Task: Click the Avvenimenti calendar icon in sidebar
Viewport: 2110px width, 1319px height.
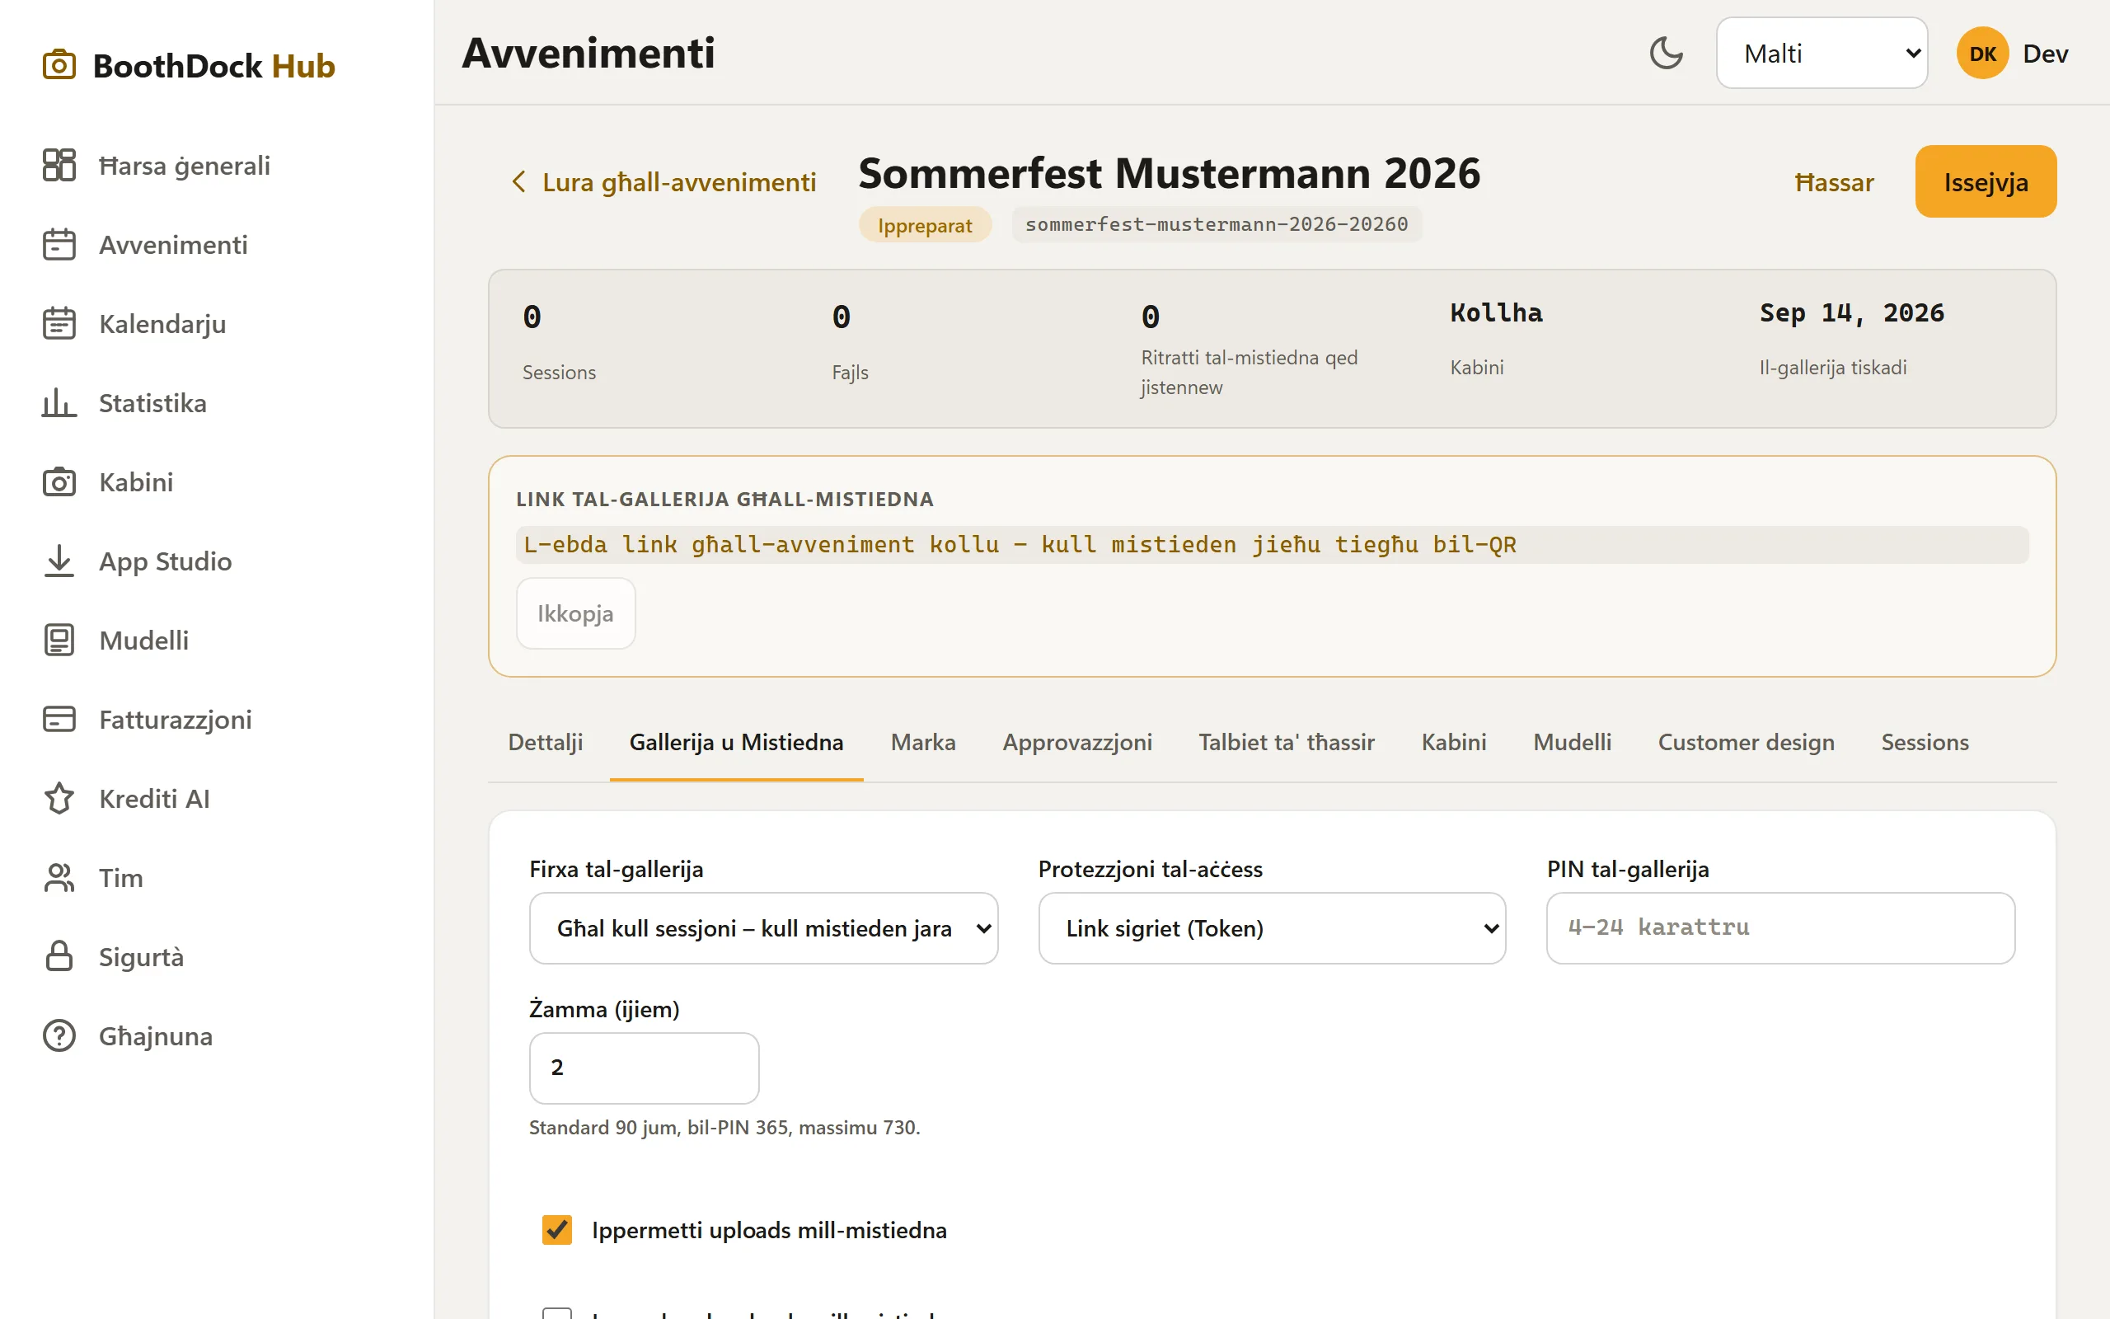Action: (59, 244)
